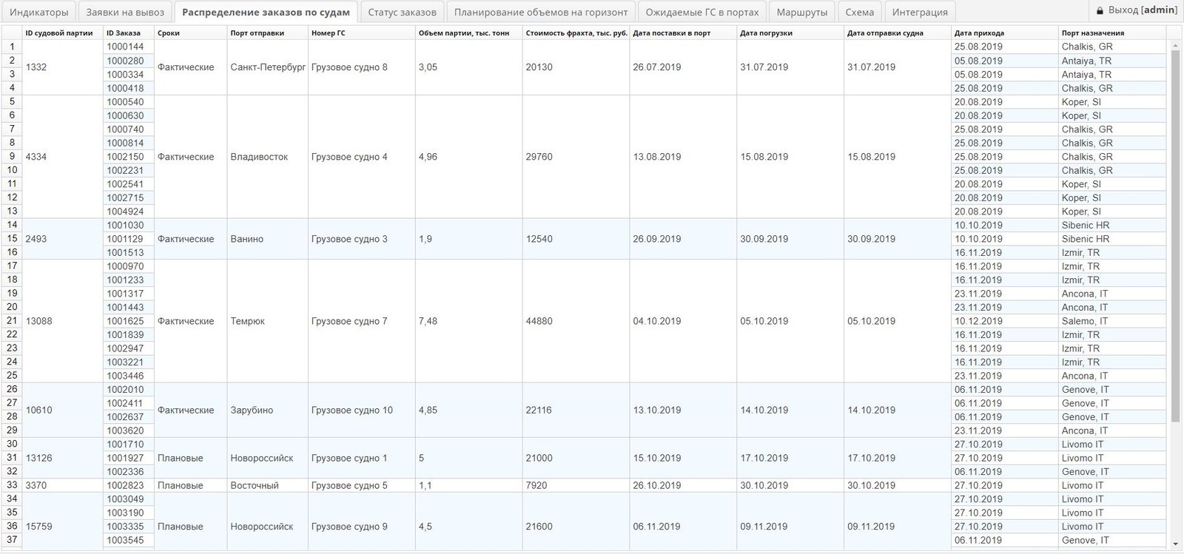Click the Грузовое судно 10 cell
Screen dimensions: 1184x554
pos(361,410)
